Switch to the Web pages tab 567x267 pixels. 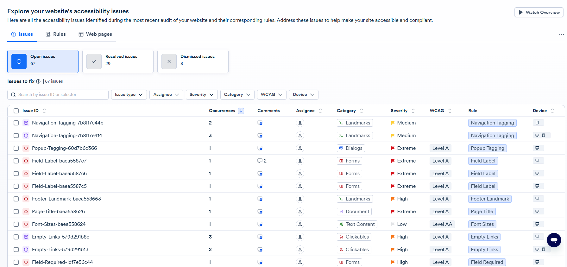point(95,34)
